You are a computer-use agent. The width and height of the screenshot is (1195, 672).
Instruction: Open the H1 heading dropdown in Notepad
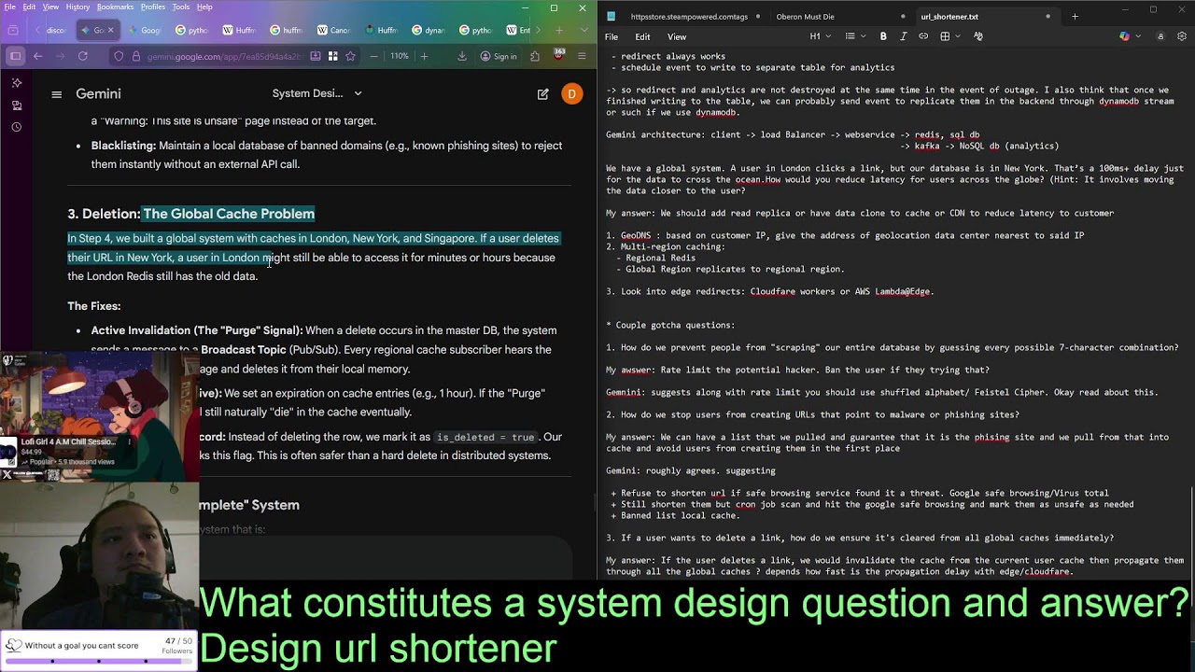tap(820, 36)
